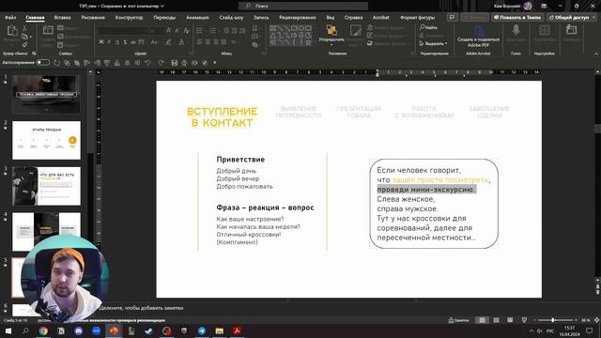This screenshot has width=601, height=338.
Task: Toggle Bold formatting in Шрифт group
Action: point(101,41)
